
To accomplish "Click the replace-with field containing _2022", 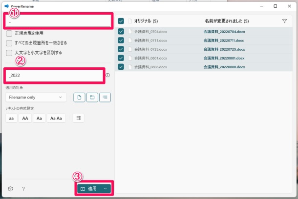I will pyautogui.click(x=54, y=76).
